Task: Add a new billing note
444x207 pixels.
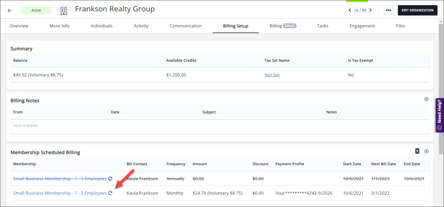Action: 426,99
